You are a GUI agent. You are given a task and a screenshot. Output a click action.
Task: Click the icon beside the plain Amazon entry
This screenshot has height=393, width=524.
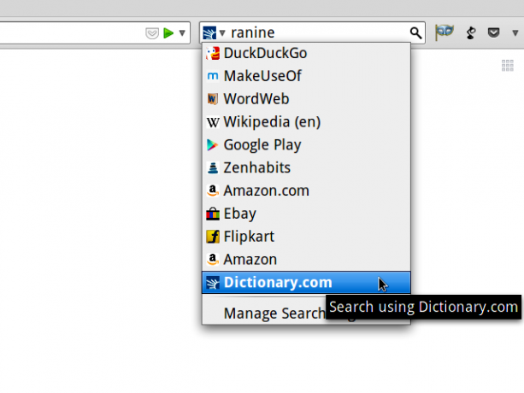point(213,260)
